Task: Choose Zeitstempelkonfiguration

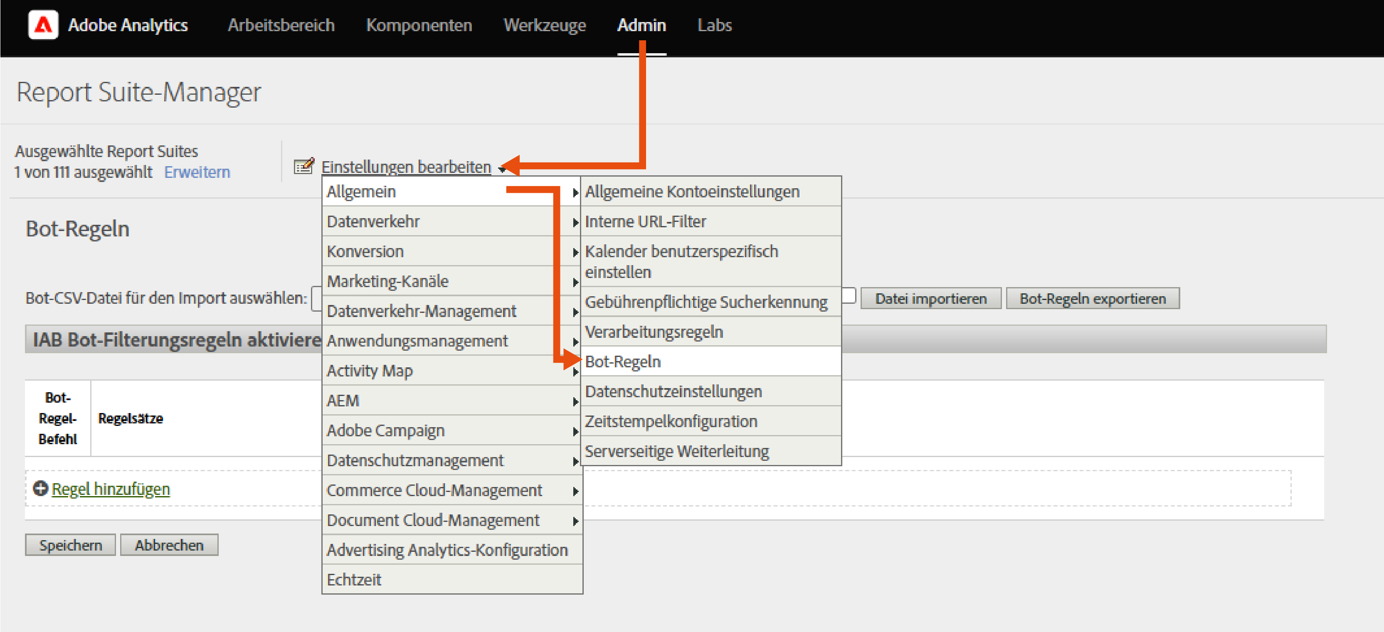Action: tap(711, 421)
